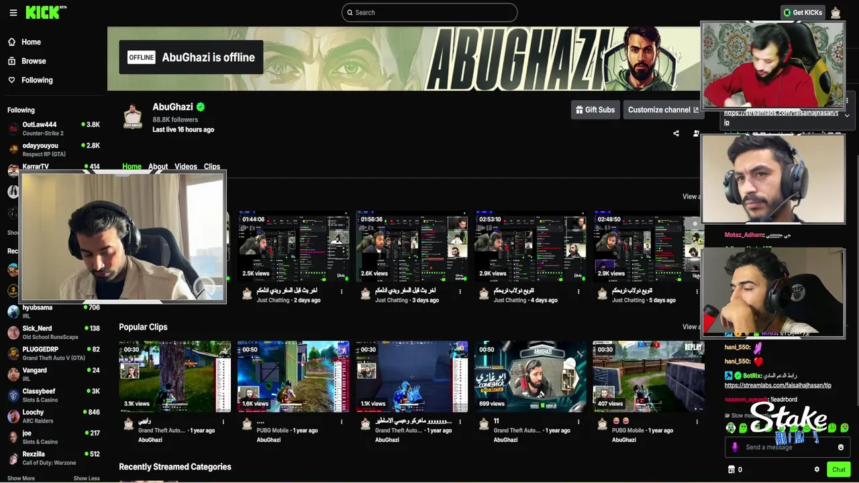Click the Home icon in sidebar

click(x=11, y=42)
